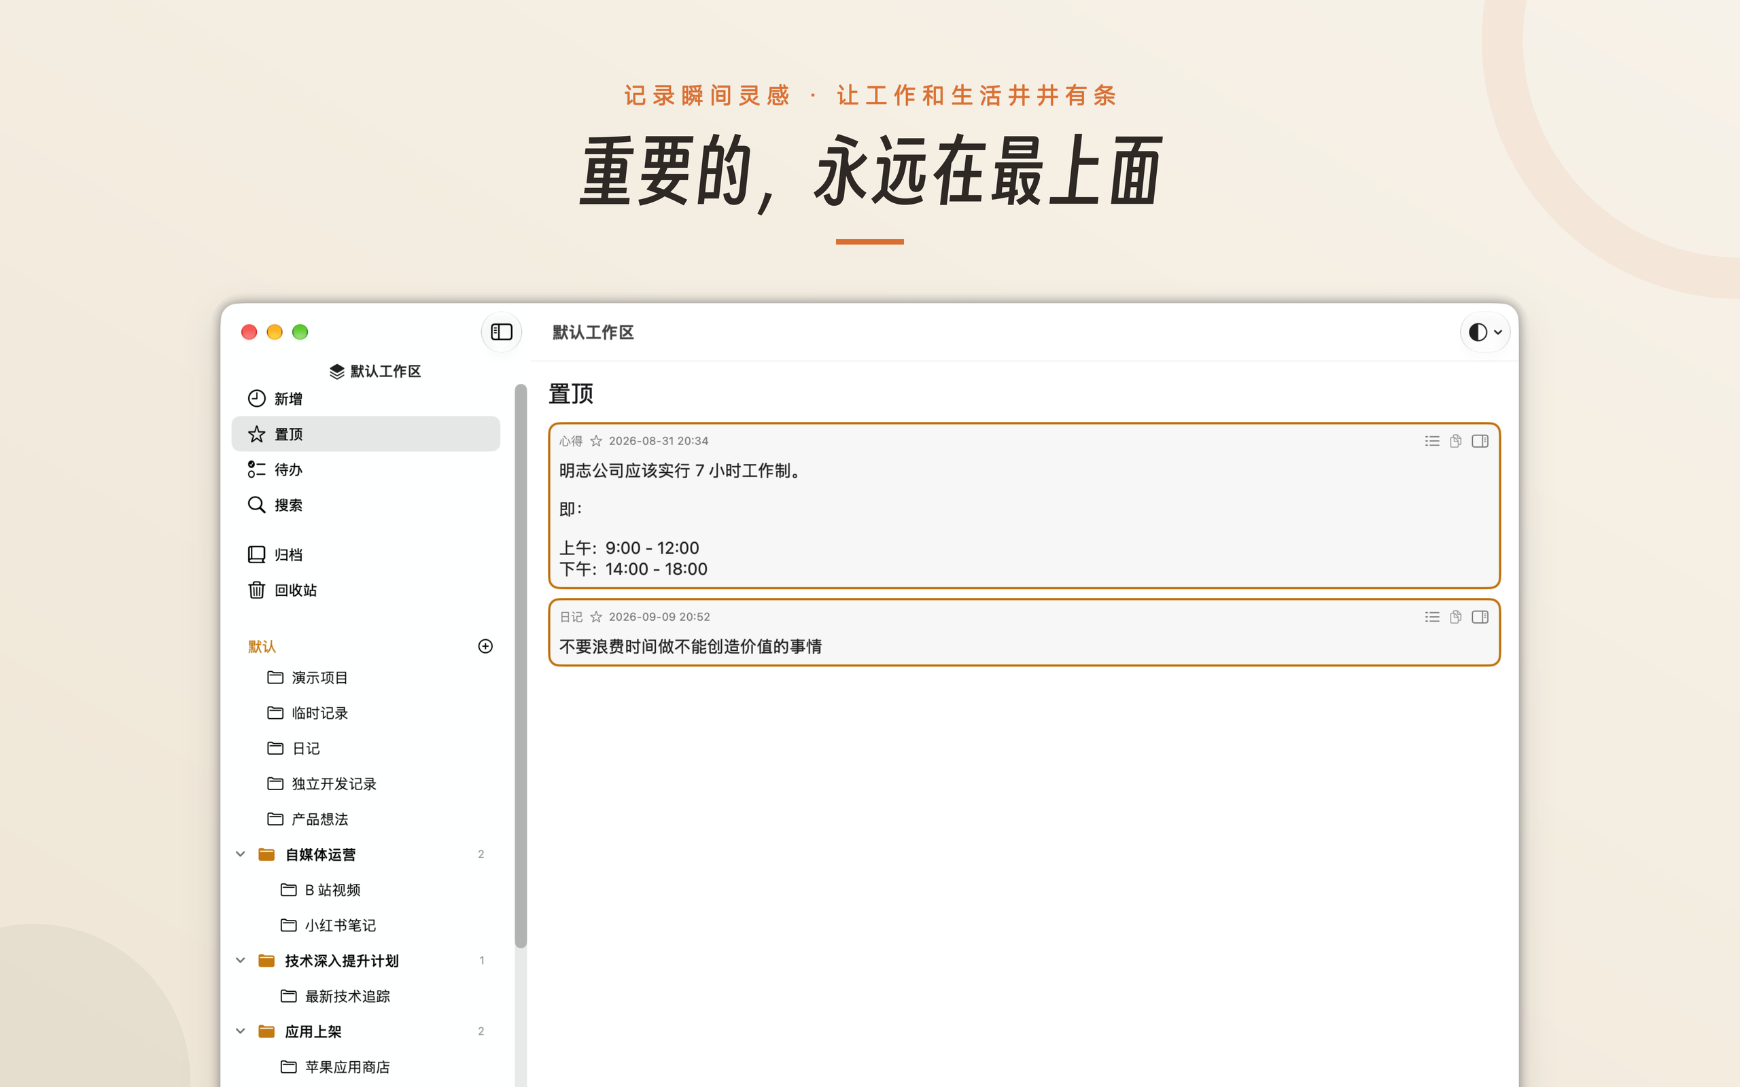This screenshot has height=1087, width=1740.
Task: Click the 置顶 page heading
Action: tap(571, 393)
